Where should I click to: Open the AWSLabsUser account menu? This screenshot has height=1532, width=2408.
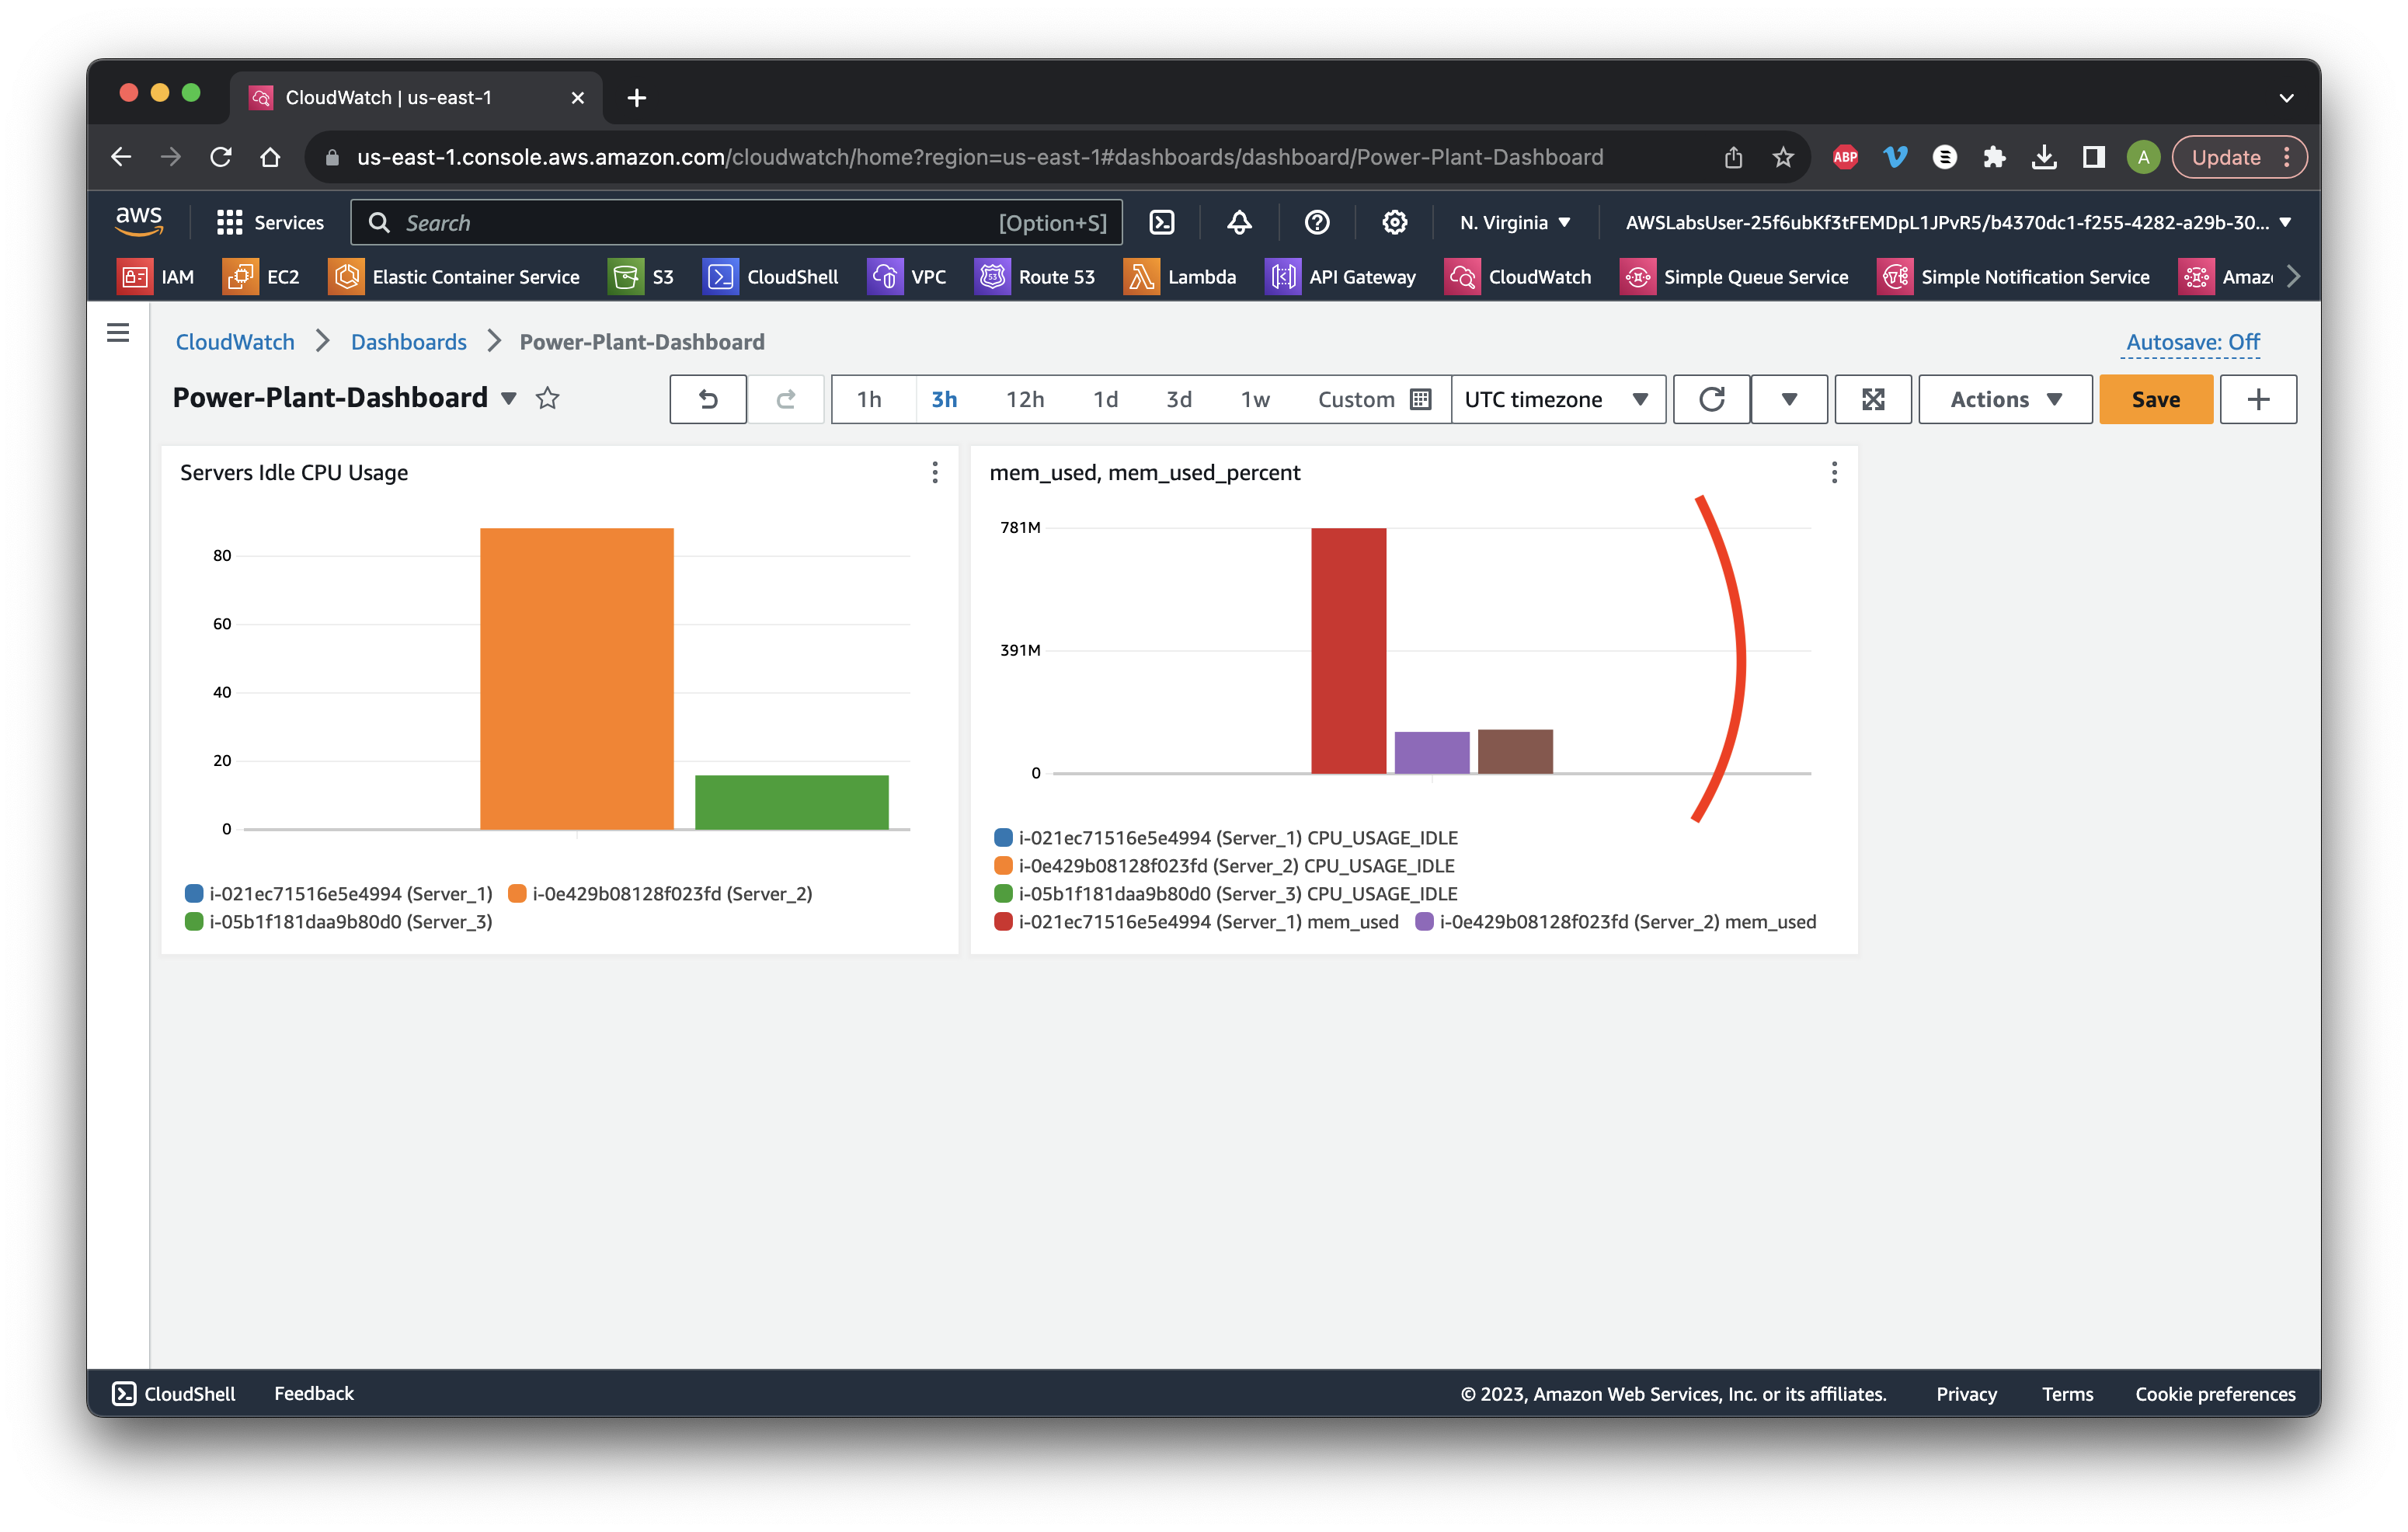click(1958, 222)
